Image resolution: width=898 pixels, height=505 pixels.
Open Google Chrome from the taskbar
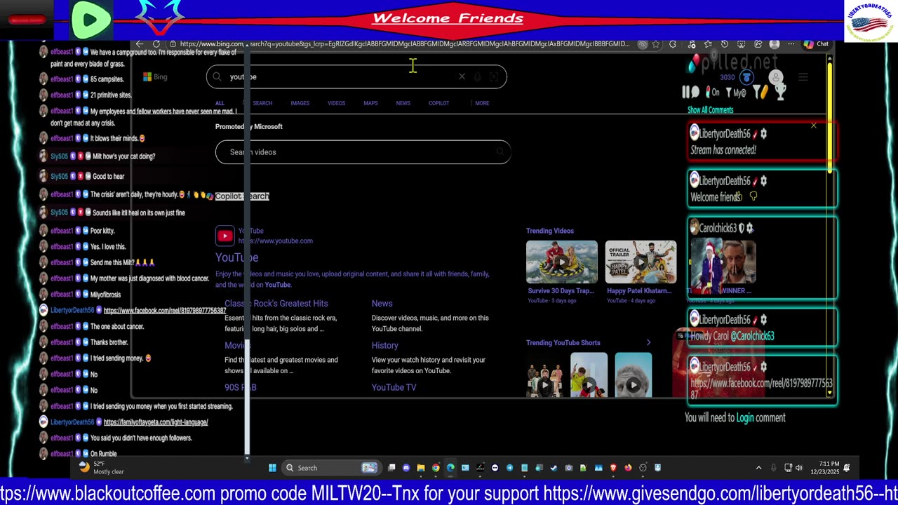436,468
